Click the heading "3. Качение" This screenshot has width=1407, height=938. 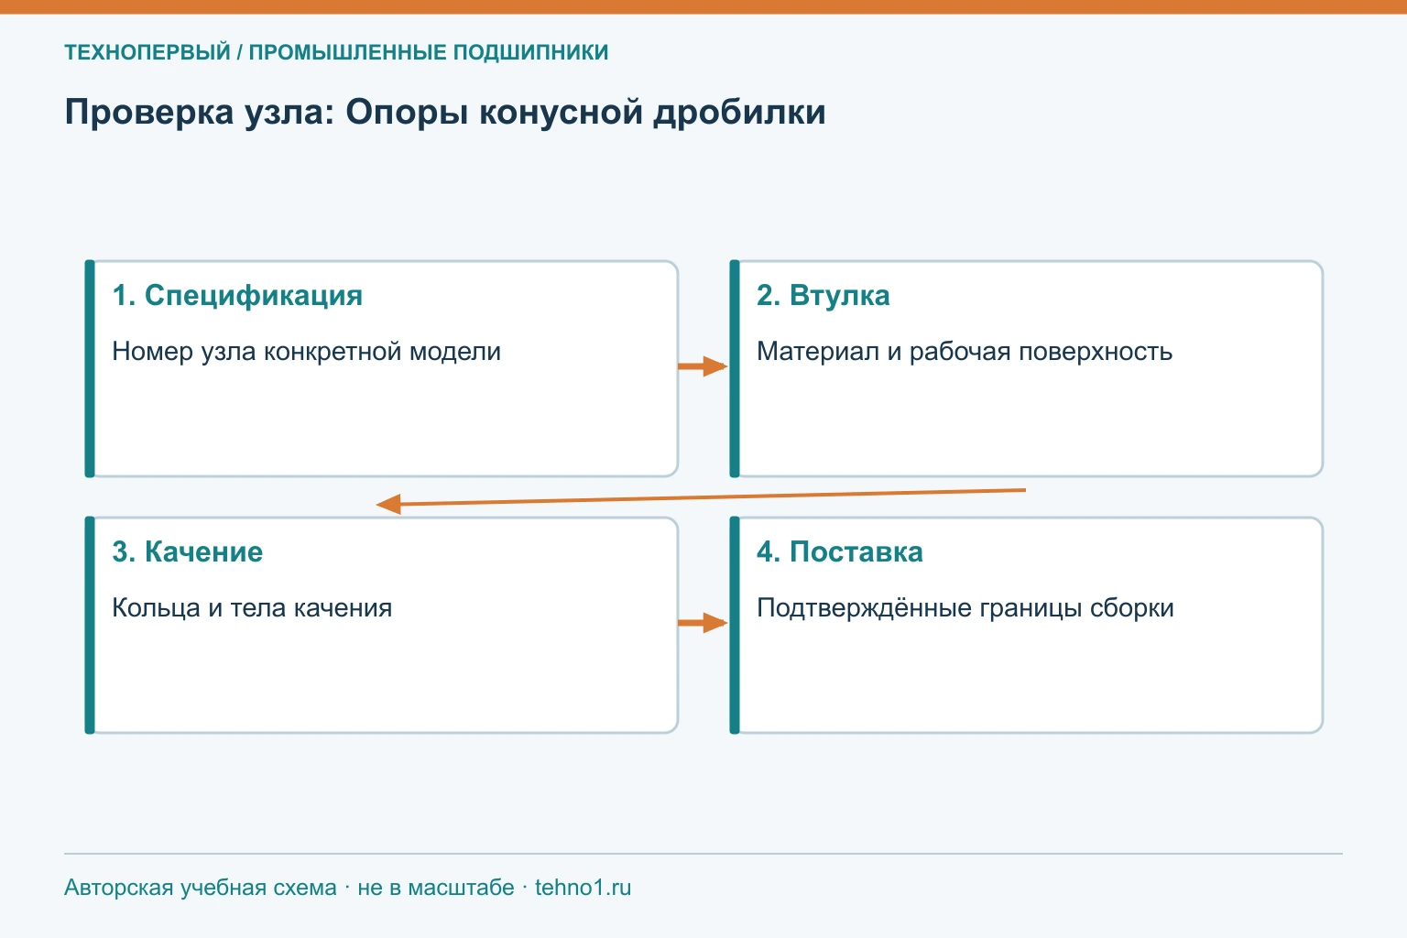point(187,551)
